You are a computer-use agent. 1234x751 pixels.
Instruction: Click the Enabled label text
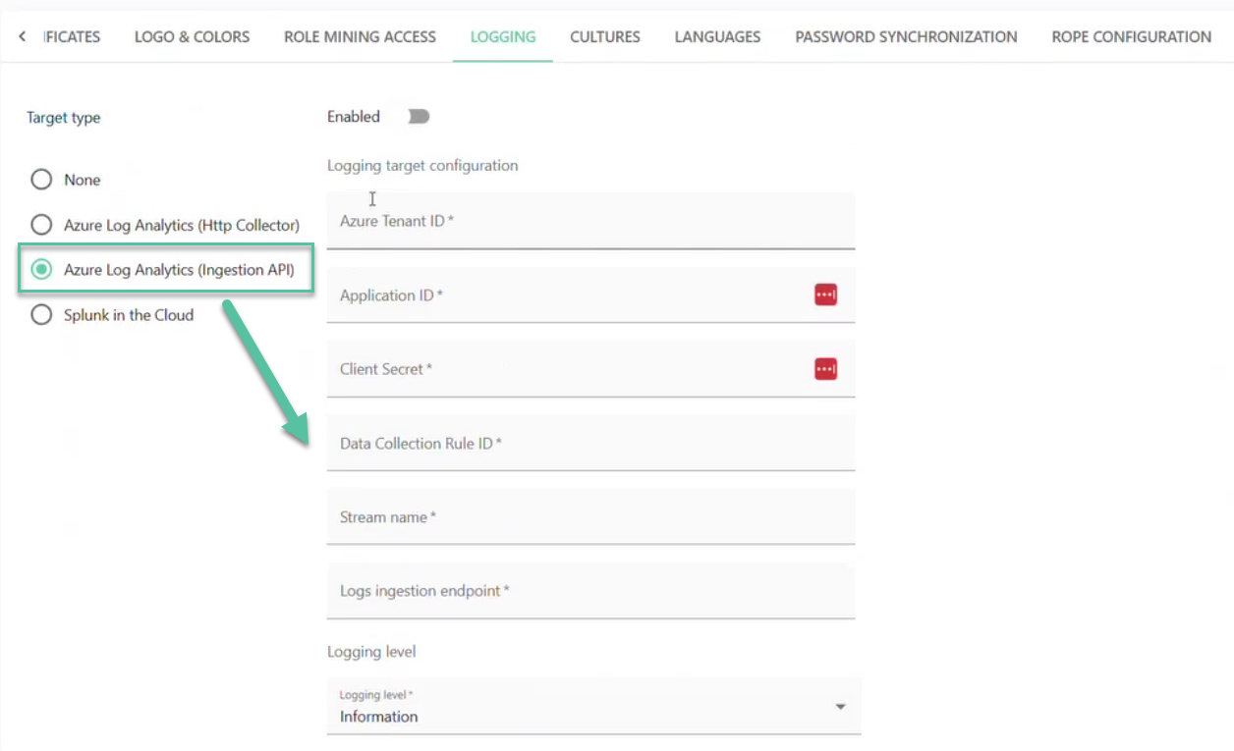354,116
